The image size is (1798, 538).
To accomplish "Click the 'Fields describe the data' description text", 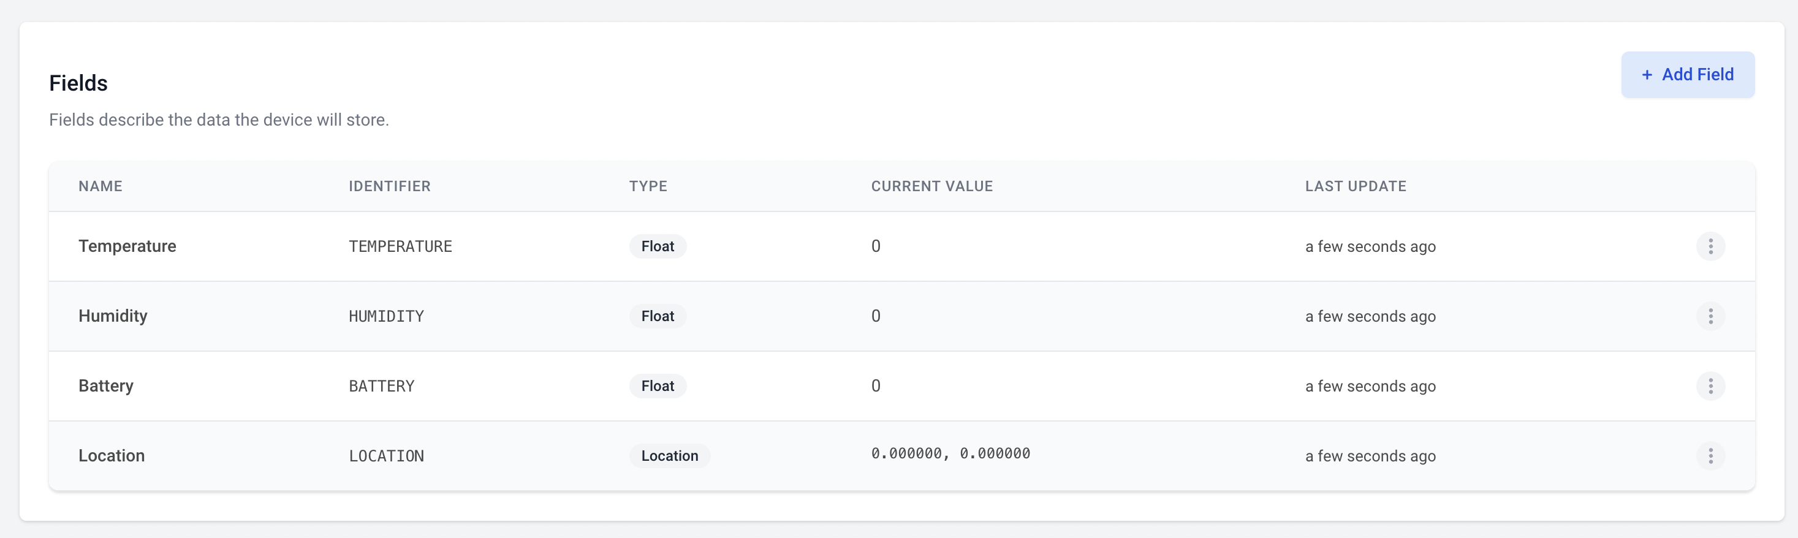I will coord(218,120).
